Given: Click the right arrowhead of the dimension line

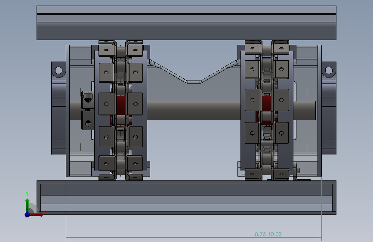Looking at the screenshot, I should [x=319, y=237].
